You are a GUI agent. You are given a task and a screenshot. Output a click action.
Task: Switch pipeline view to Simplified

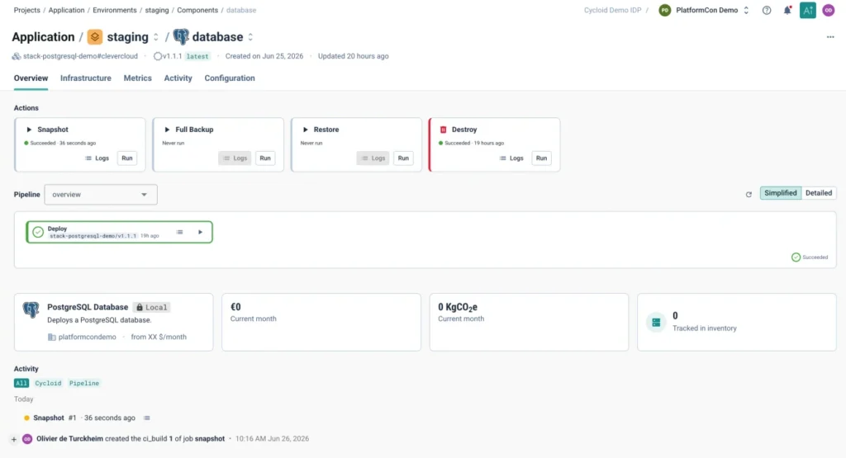(780, 193)
